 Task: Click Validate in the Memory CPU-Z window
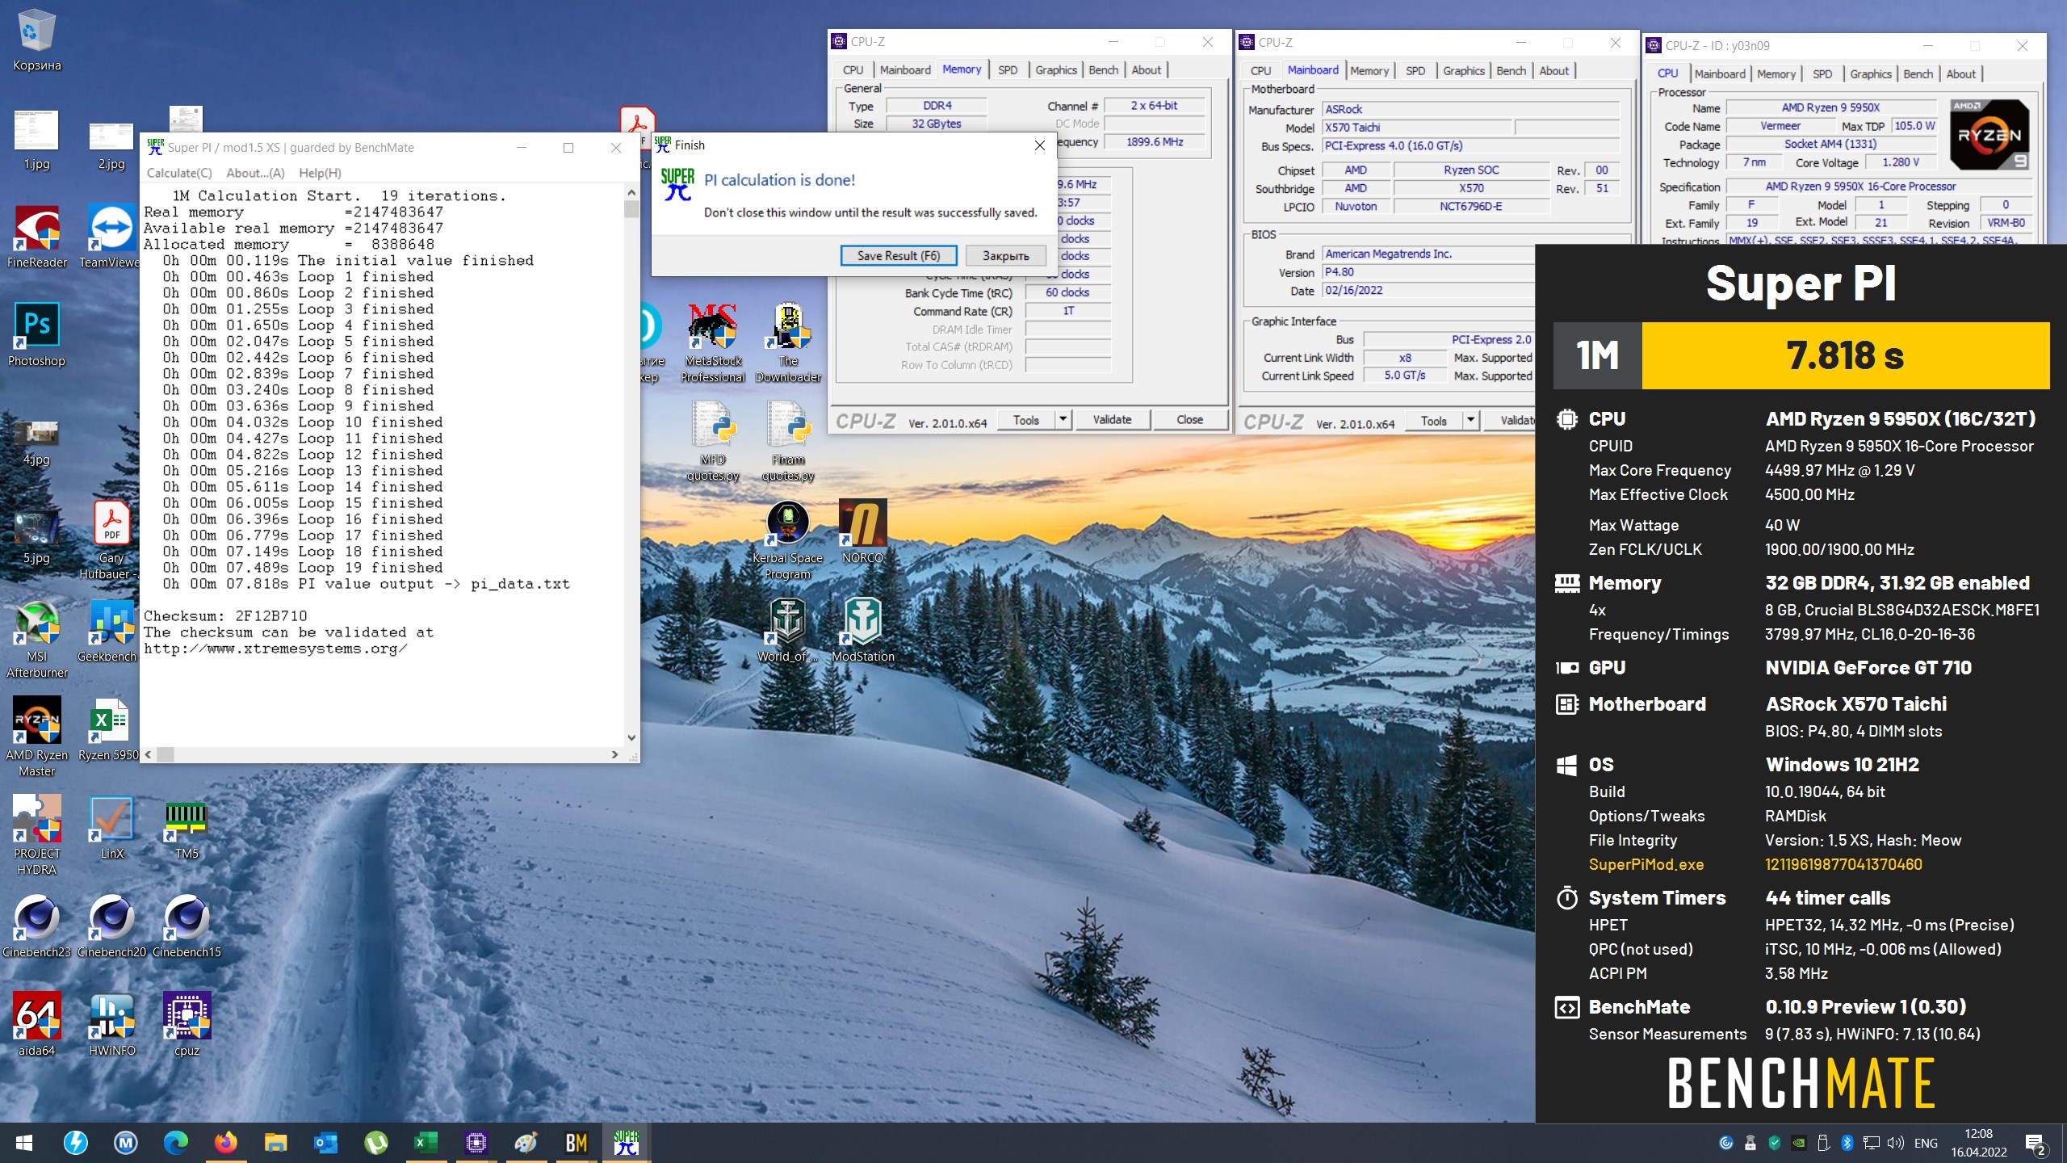(1112, 420)
